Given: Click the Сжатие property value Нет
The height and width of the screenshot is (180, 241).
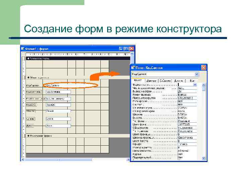Looking at the screenshot, I should [x=187, y=105].
